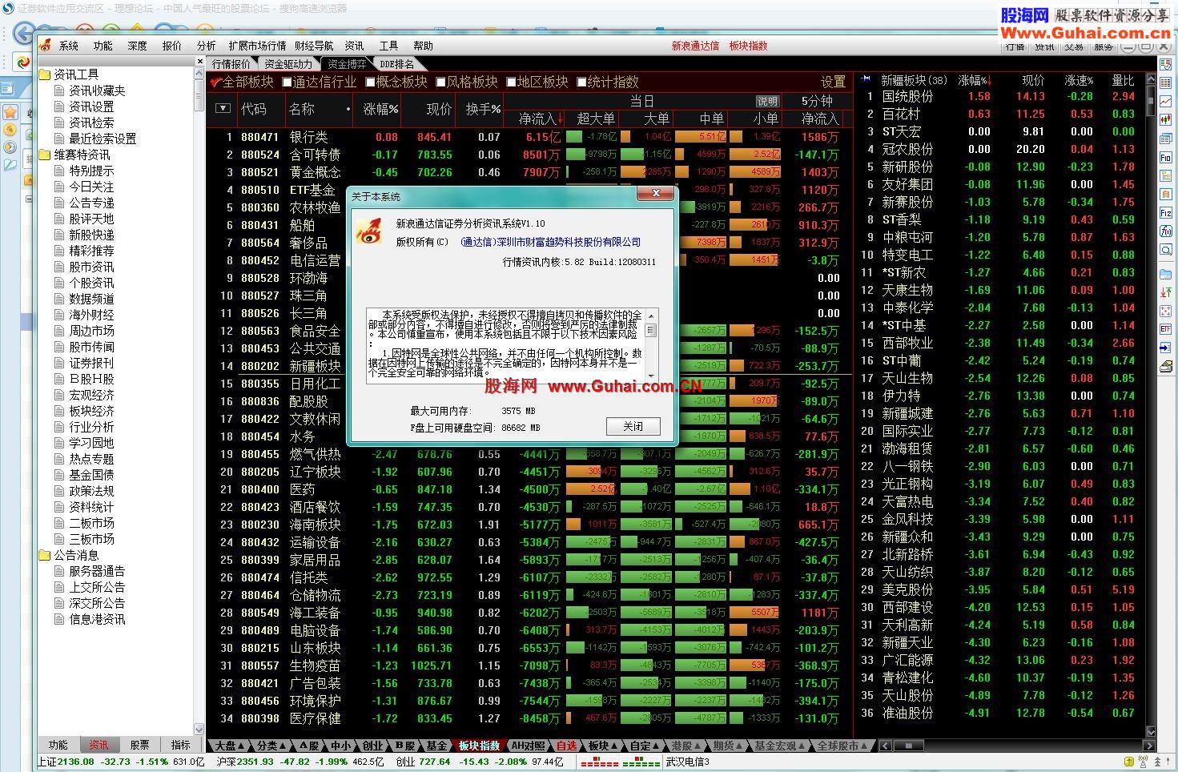Toggle the 风格板块 checkbox
Image resolution: width=1178 pixels, height=772 pixels.
click(440, 82)
